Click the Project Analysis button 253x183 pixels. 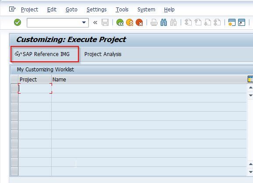[x=103, y=54]
